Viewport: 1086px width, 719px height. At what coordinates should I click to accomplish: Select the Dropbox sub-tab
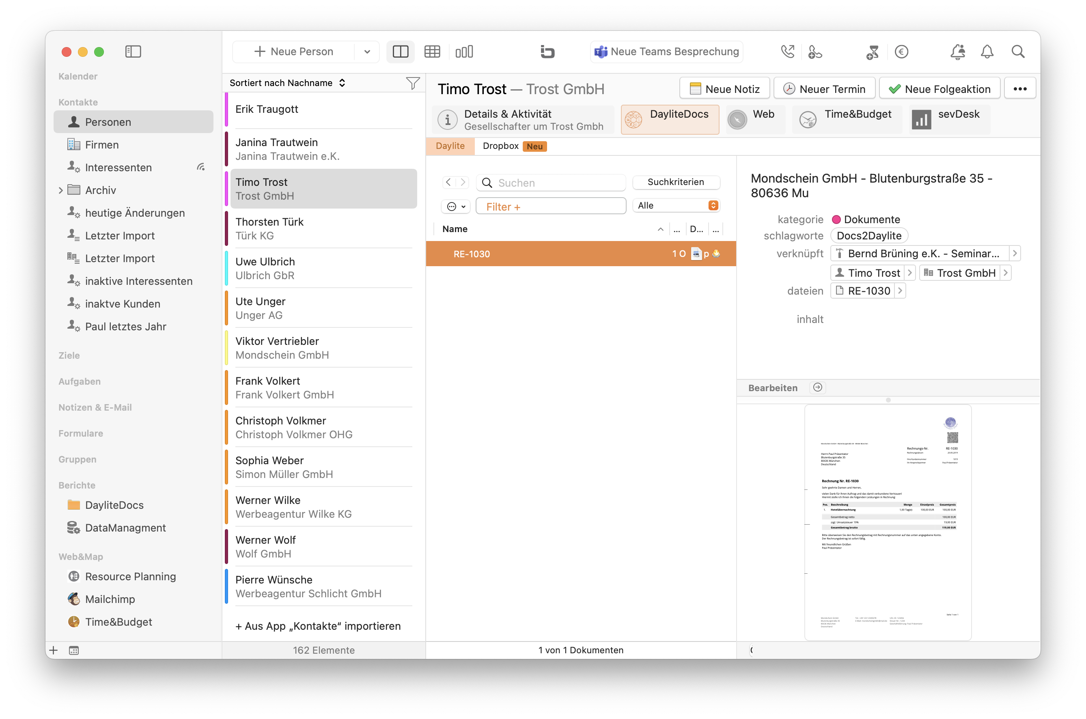coord(514,146)
